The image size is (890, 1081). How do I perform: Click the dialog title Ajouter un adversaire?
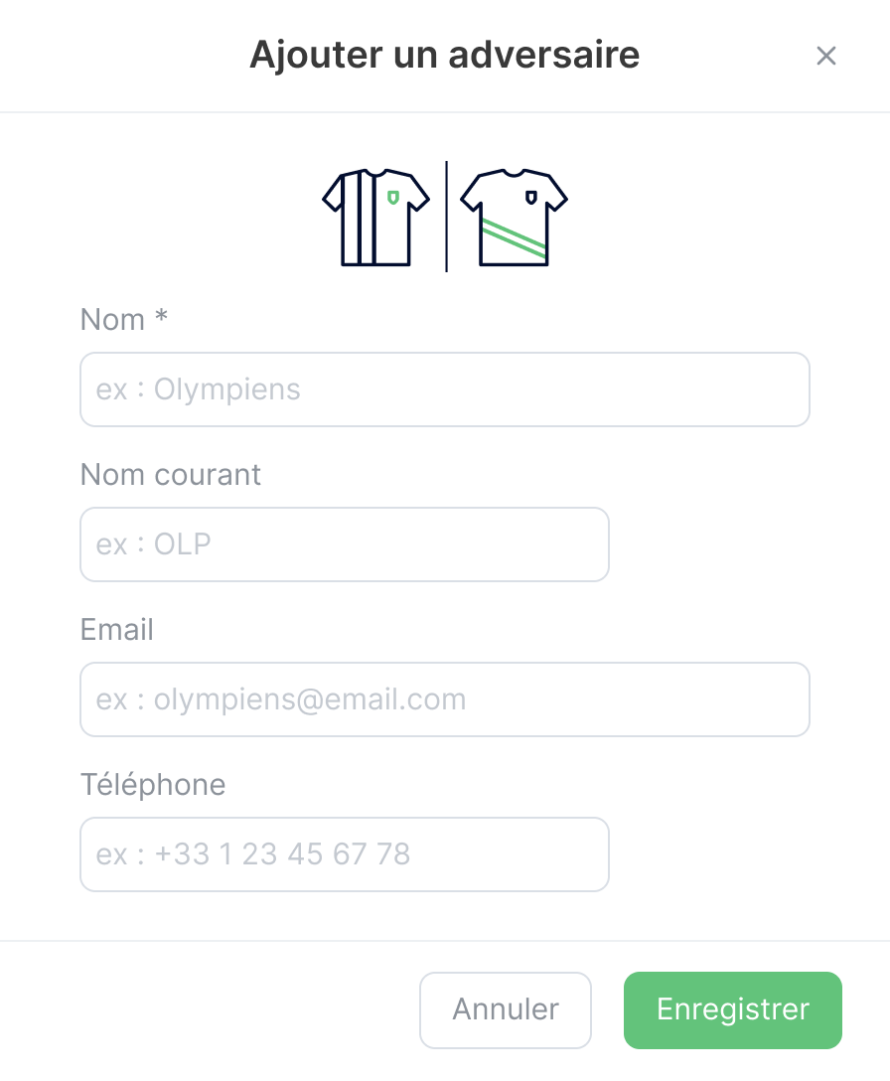444,56
